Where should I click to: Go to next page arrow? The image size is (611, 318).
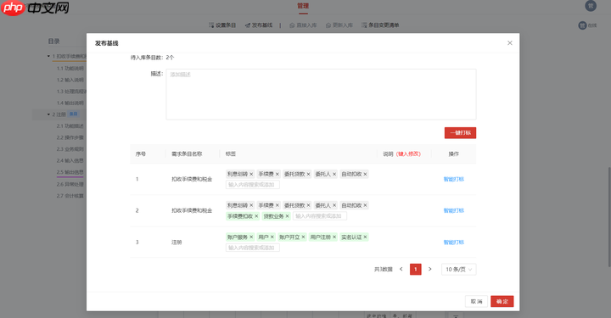click(429, 270)
